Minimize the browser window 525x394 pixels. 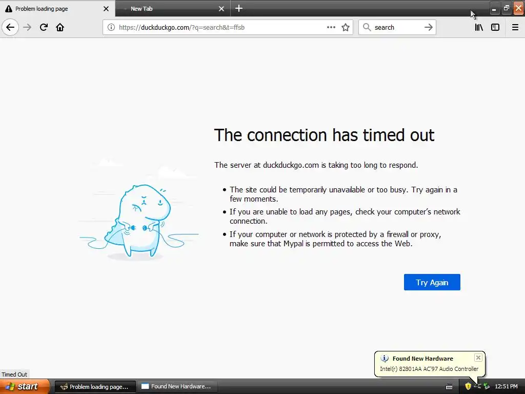(x=494, y=8)
